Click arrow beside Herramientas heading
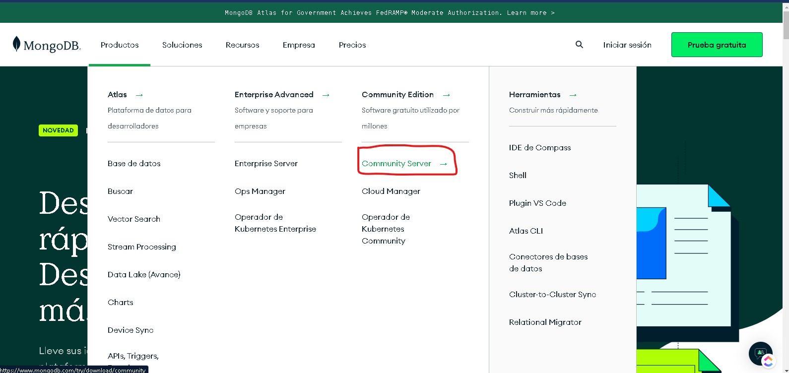 pyautogui.click(x=573, y=95)
